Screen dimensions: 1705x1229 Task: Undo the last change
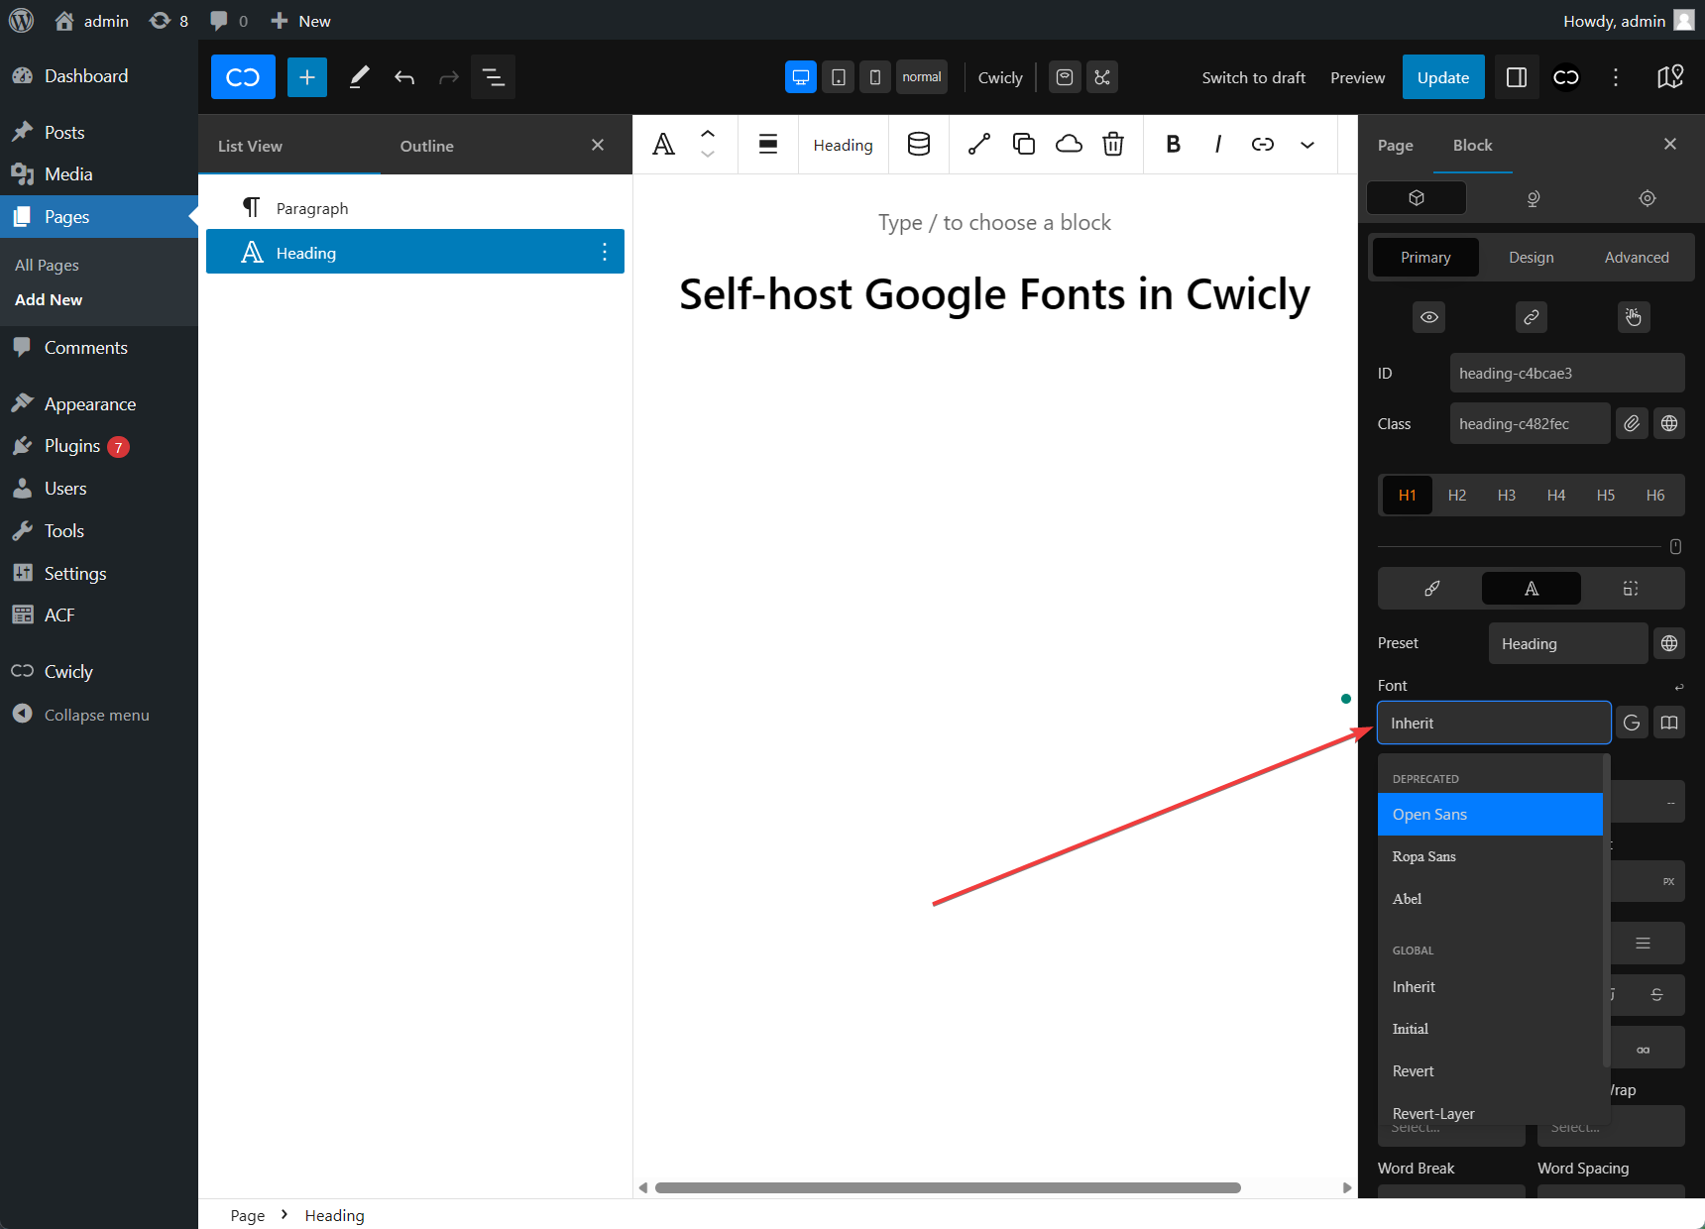pyautogui.click(x=404, y=77)
